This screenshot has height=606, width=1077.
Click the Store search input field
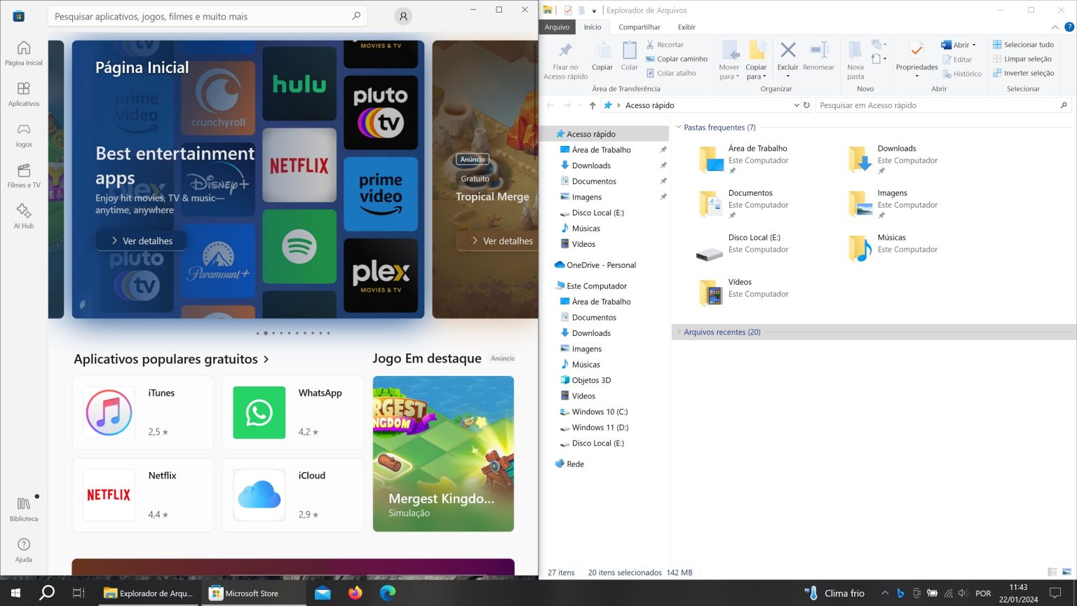click(x=203, y=15)
